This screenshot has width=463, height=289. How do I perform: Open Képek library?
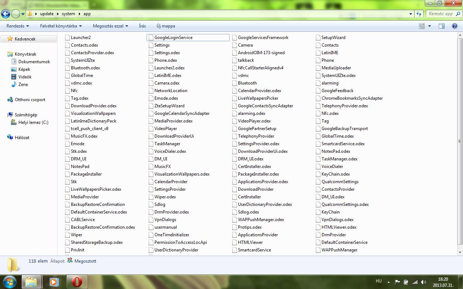[24, 69]
